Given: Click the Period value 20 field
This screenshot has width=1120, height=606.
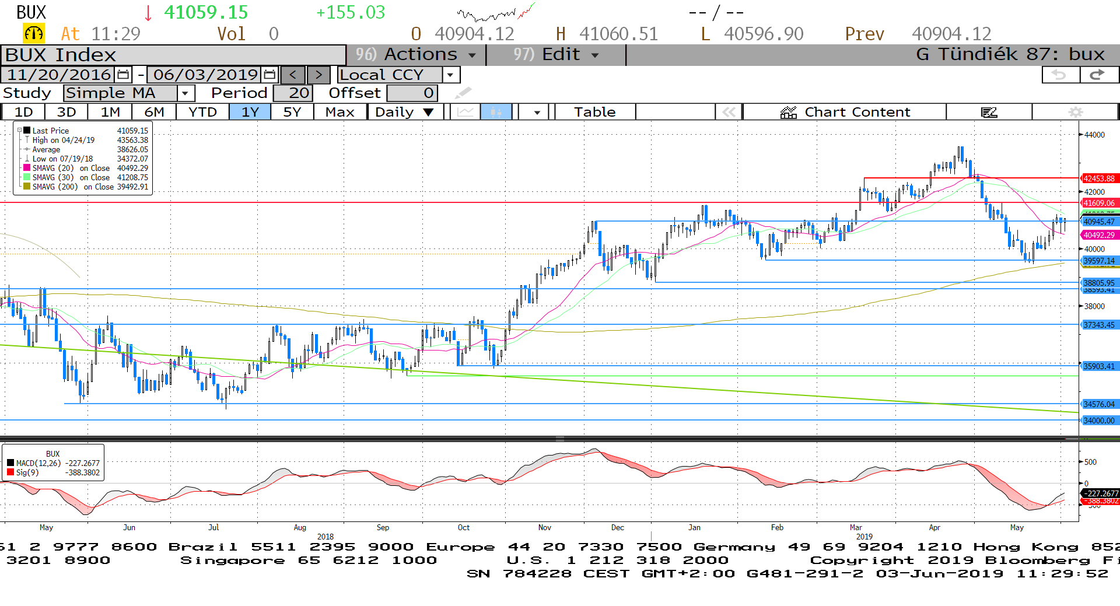Looking at the screenshot, I should 293,93.
